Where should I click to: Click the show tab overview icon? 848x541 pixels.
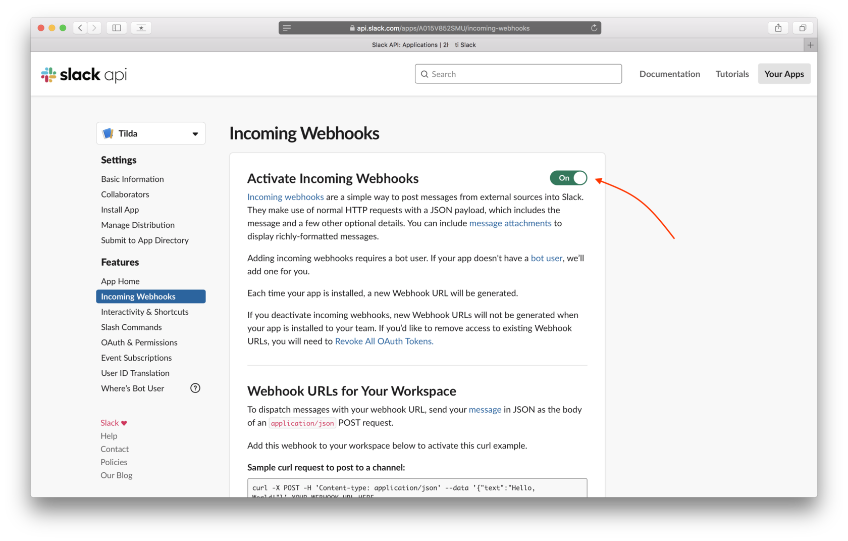[x=803, y=28]
